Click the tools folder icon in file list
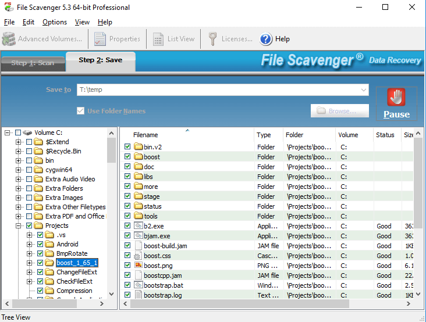 tap(139, 216)
